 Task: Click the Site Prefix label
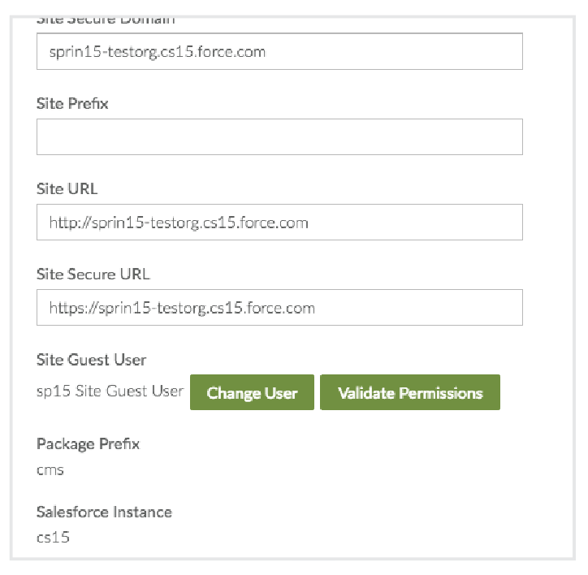pos(72,104)
